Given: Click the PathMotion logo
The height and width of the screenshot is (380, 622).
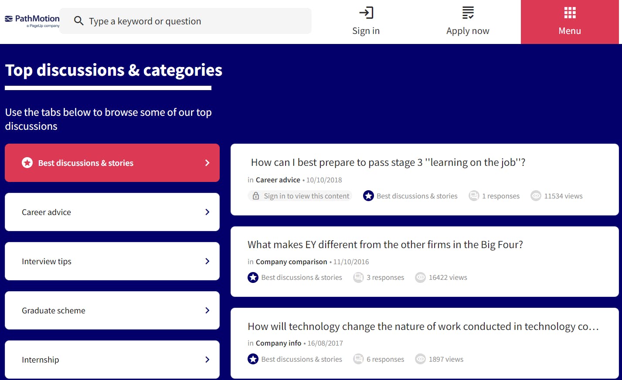Looking at the screenshot, I should (32, 20).
